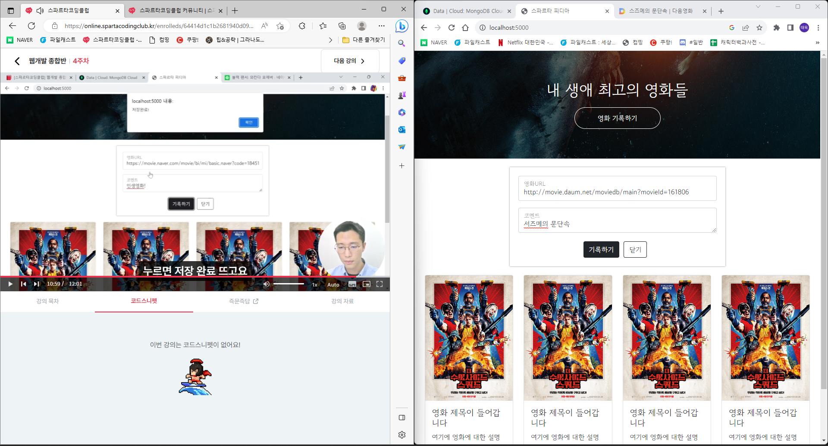Go to the next lecture 다음 강의

point(350,61)
